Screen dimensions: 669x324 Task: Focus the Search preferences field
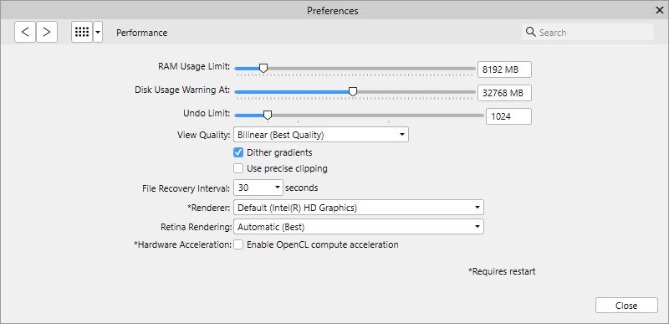588,32
